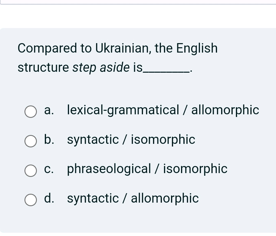Choose the answer 'lexical-grammatical / allomorphic'
Screen dimensions: 276x236
(163, 110)
